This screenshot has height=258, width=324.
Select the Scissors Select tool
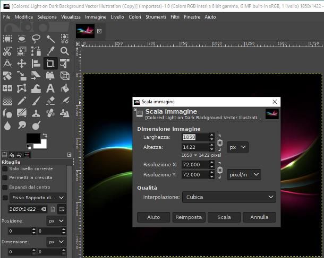[x=7, y=51]
